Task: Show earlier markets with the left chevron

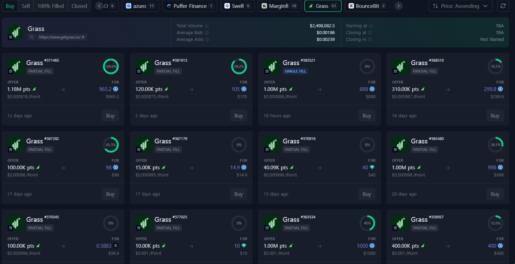Action: 99,6
